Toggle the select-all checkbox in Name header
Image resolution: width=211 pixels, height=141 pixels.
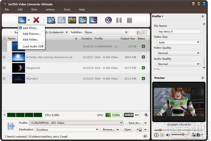tap(5, 39)
